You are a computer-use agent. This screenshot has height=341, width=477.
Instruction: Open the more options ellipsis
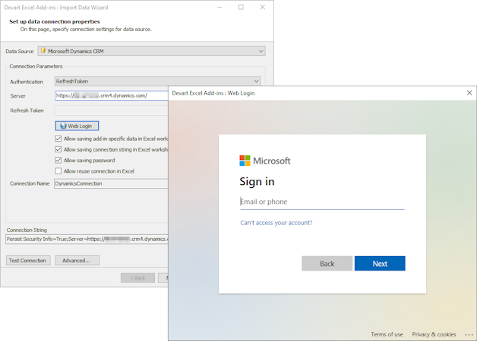pyautogui.click(x=469, y=335)
